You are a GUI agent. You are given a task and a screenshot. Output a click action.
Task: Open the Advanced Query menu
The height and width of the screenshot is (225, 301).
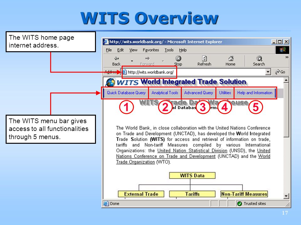tap(199, 93)
